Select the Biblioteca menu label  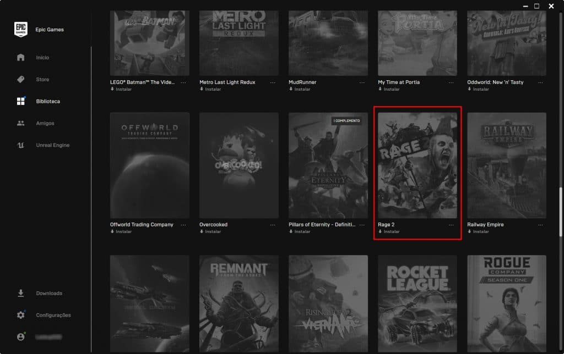(x=48, y=101)
